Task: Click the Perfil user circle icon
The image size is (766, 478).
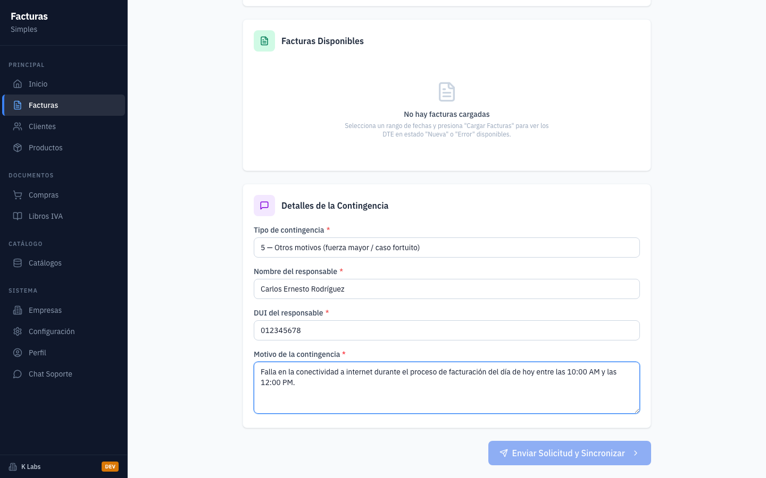Action: click(18, 353)
